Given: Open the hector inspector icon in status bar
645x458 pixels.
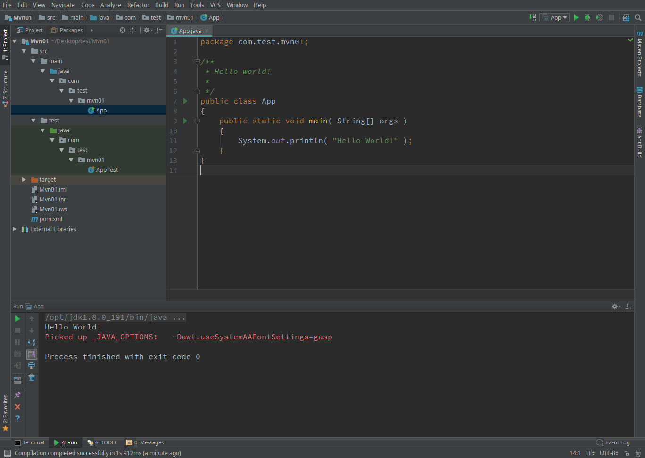Looking at the screenshot, I should pos(638,453).
